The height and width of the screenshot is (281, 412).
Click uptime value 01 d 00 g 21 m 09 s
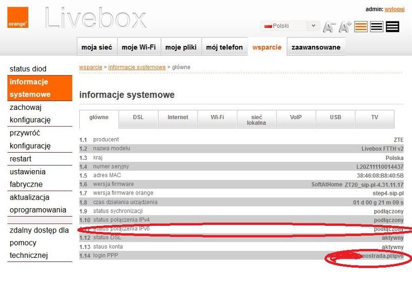pyautogui.click(x=379, y=203)
